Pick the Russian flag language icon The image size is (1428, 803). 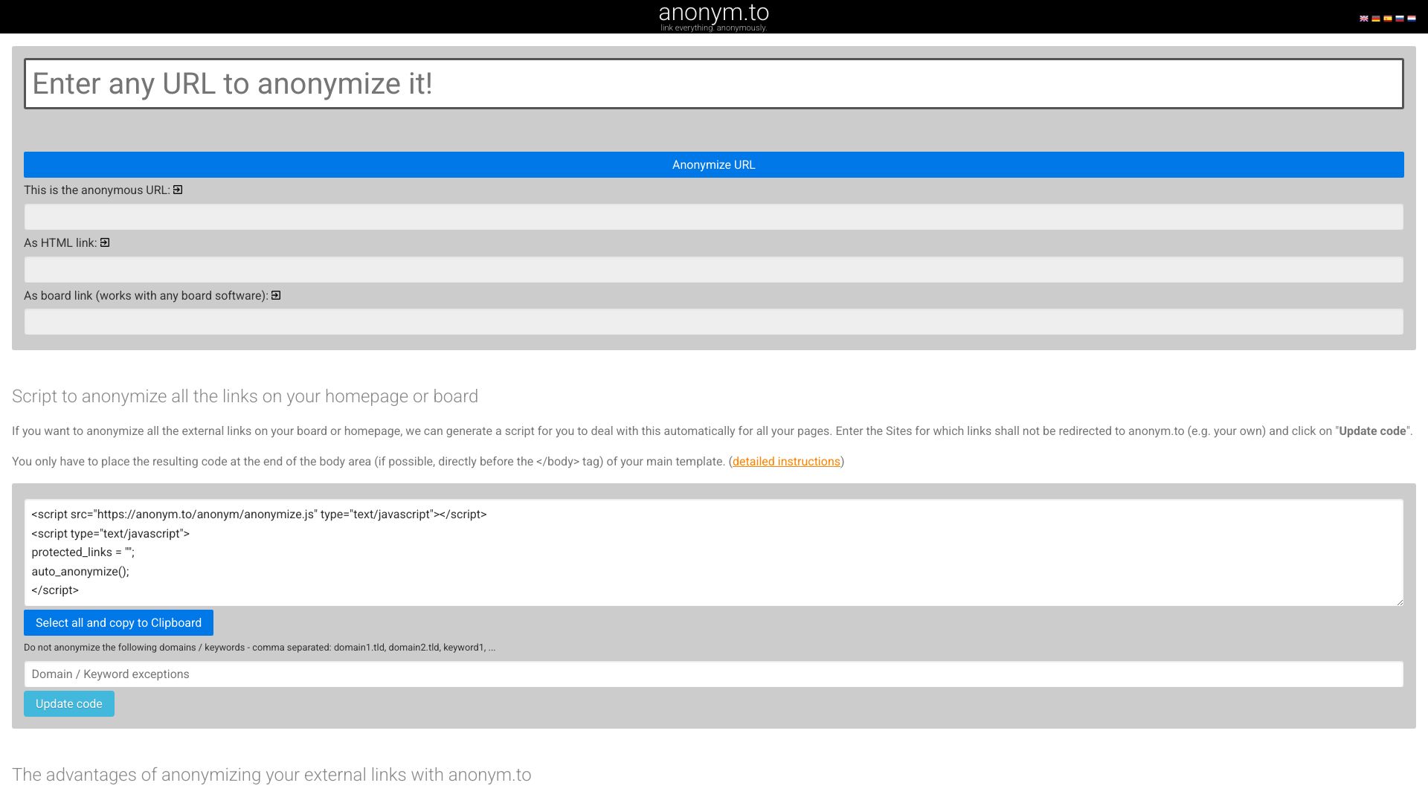point(1399,19)
